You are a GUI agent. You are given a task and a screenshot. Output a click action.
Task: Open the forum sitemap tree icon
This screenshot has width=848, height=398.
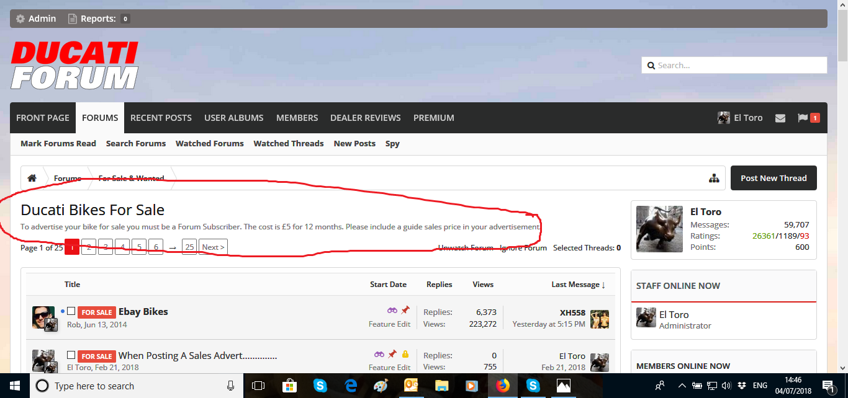click(714, 179)
